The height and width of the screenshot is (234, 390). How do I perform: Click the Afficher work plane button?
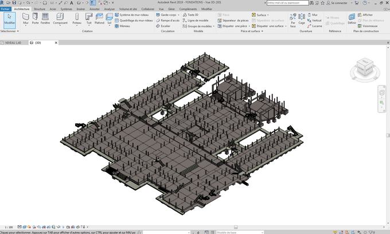[365, 15]
